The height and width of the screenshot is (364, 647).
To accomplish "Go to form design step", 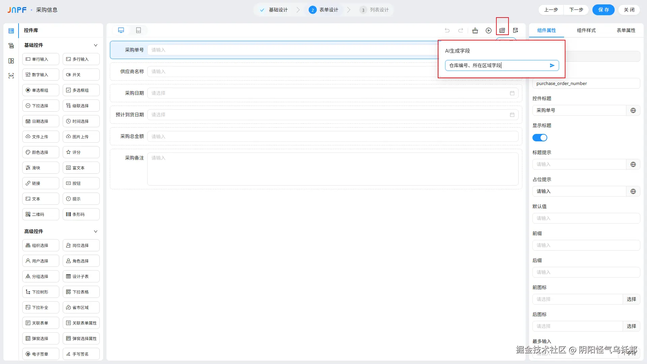I will (323, 10).
